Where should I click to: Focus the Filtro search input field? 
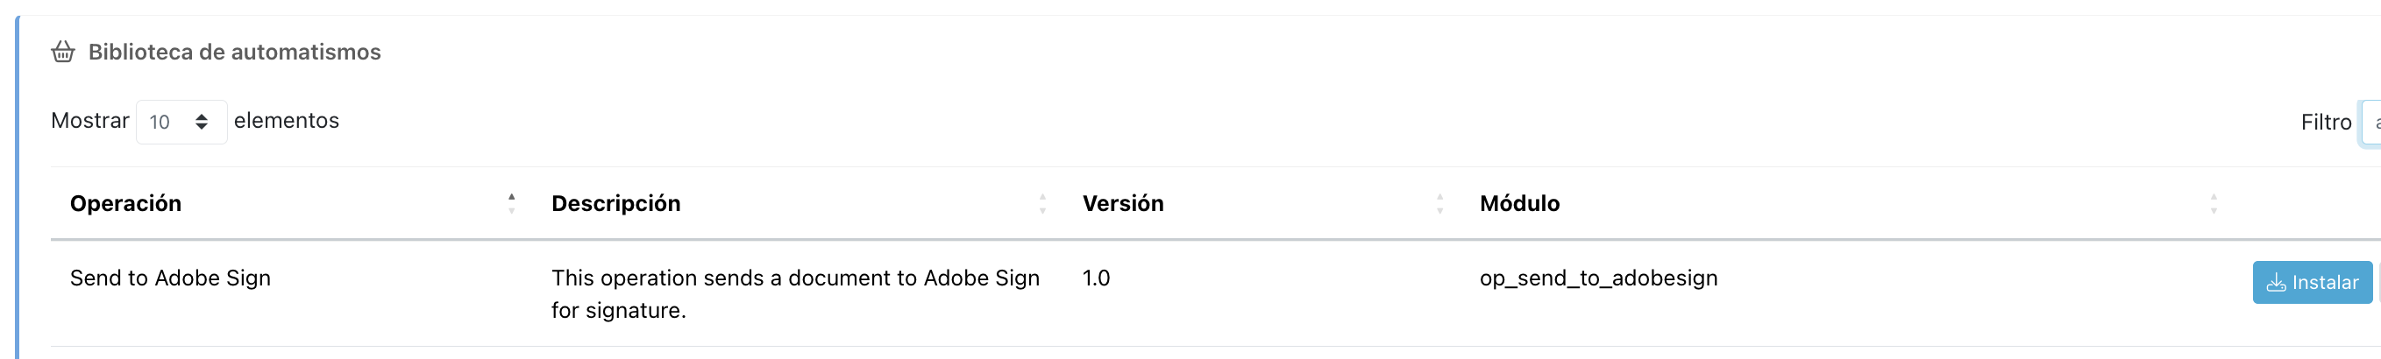pos(2371,122)
